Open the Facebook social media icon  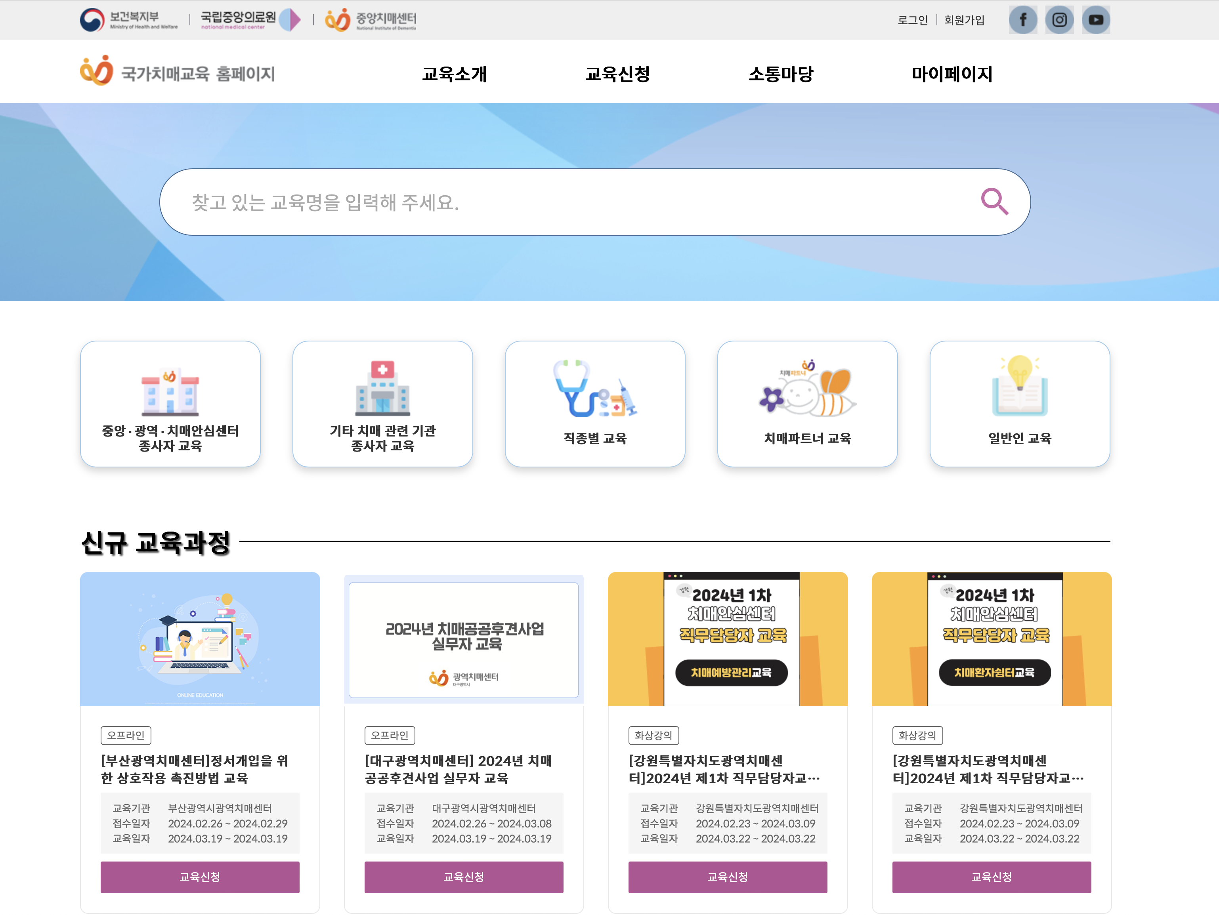pos(1023,19)
